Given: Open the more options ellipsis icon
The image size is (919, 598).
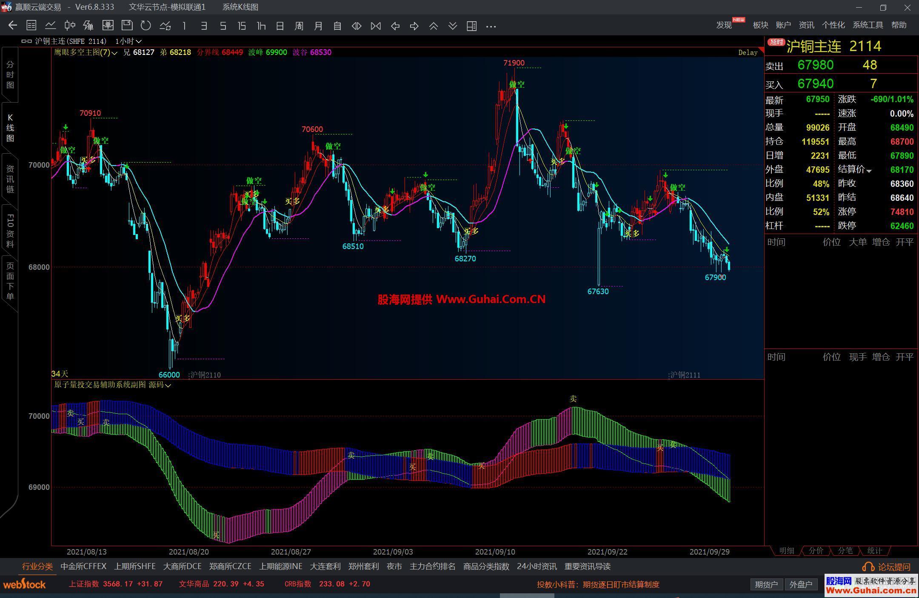Looking at the screenshot, I should click(x=491, y=26).
